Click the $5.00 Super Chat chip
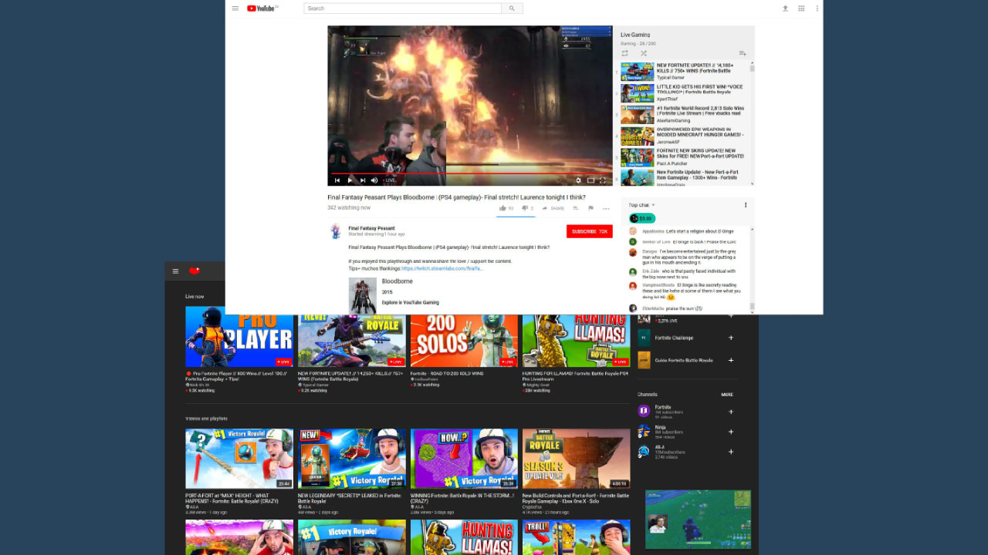Viewport: 988px width, 555px height. tap(642, 218)
